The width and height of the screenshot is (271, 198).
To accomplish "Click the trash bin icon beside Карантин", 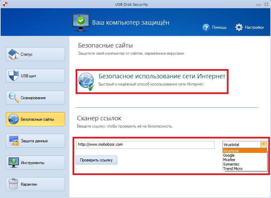I will 13,184.
